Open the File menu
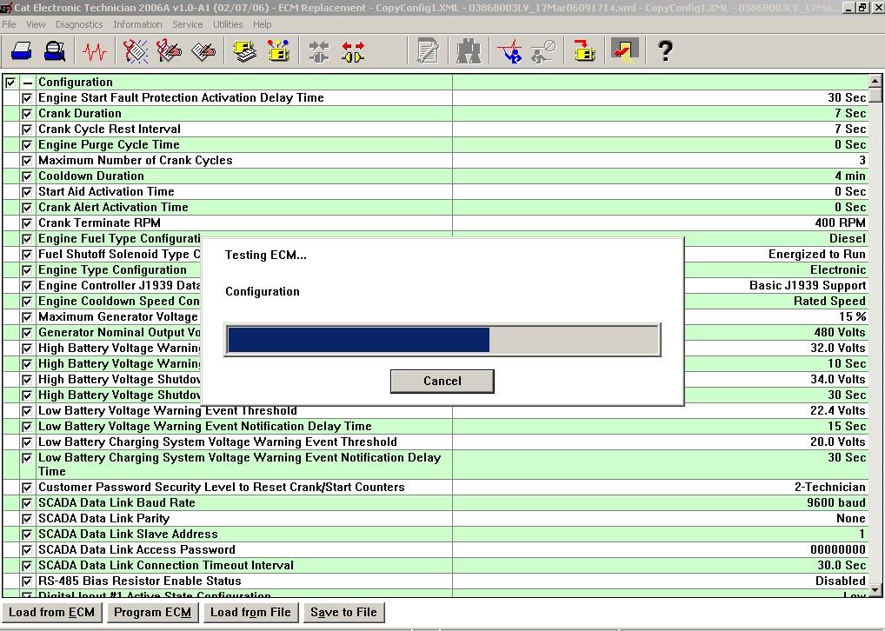Screen dimensions: 885x631 point(9,24)
